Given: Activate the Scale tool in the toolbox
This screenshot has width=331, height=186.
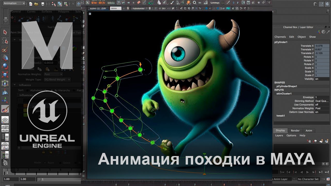Looking at the screenshot, I should coord(5,75).
